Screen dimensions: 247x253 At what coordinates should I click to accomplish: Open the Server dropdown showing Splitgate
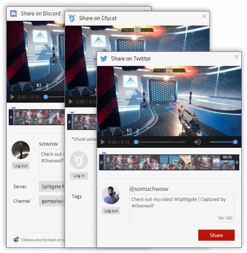tap(52, 186)
